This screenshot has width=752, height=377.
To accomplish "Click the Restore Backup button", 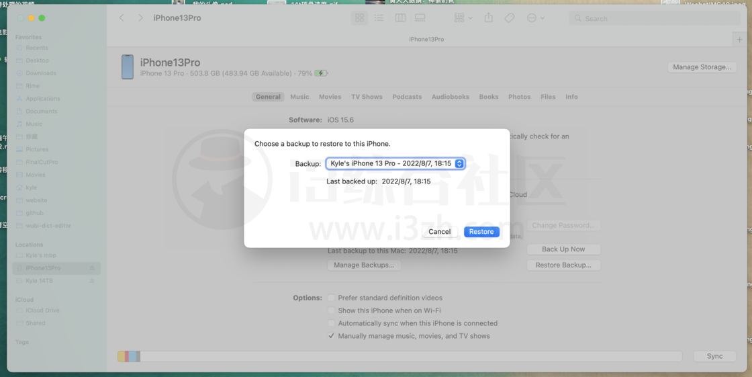I will click(563, 265).
